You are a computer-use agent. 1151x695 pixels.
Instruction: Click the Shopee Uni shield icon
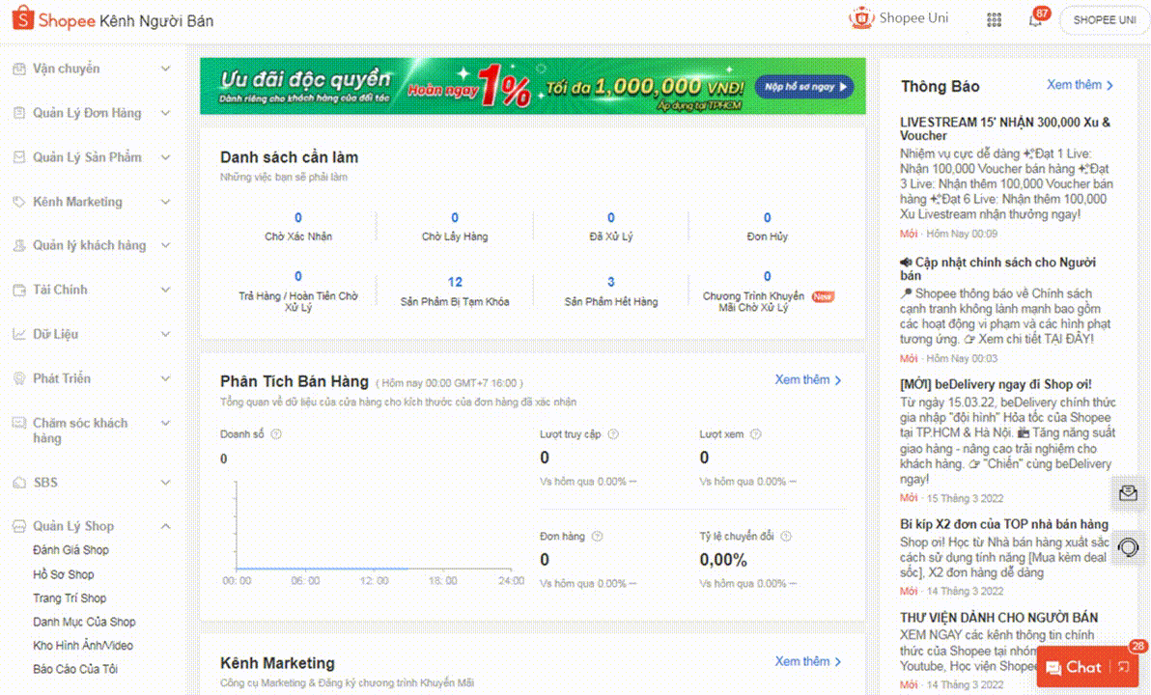(861, 18)
